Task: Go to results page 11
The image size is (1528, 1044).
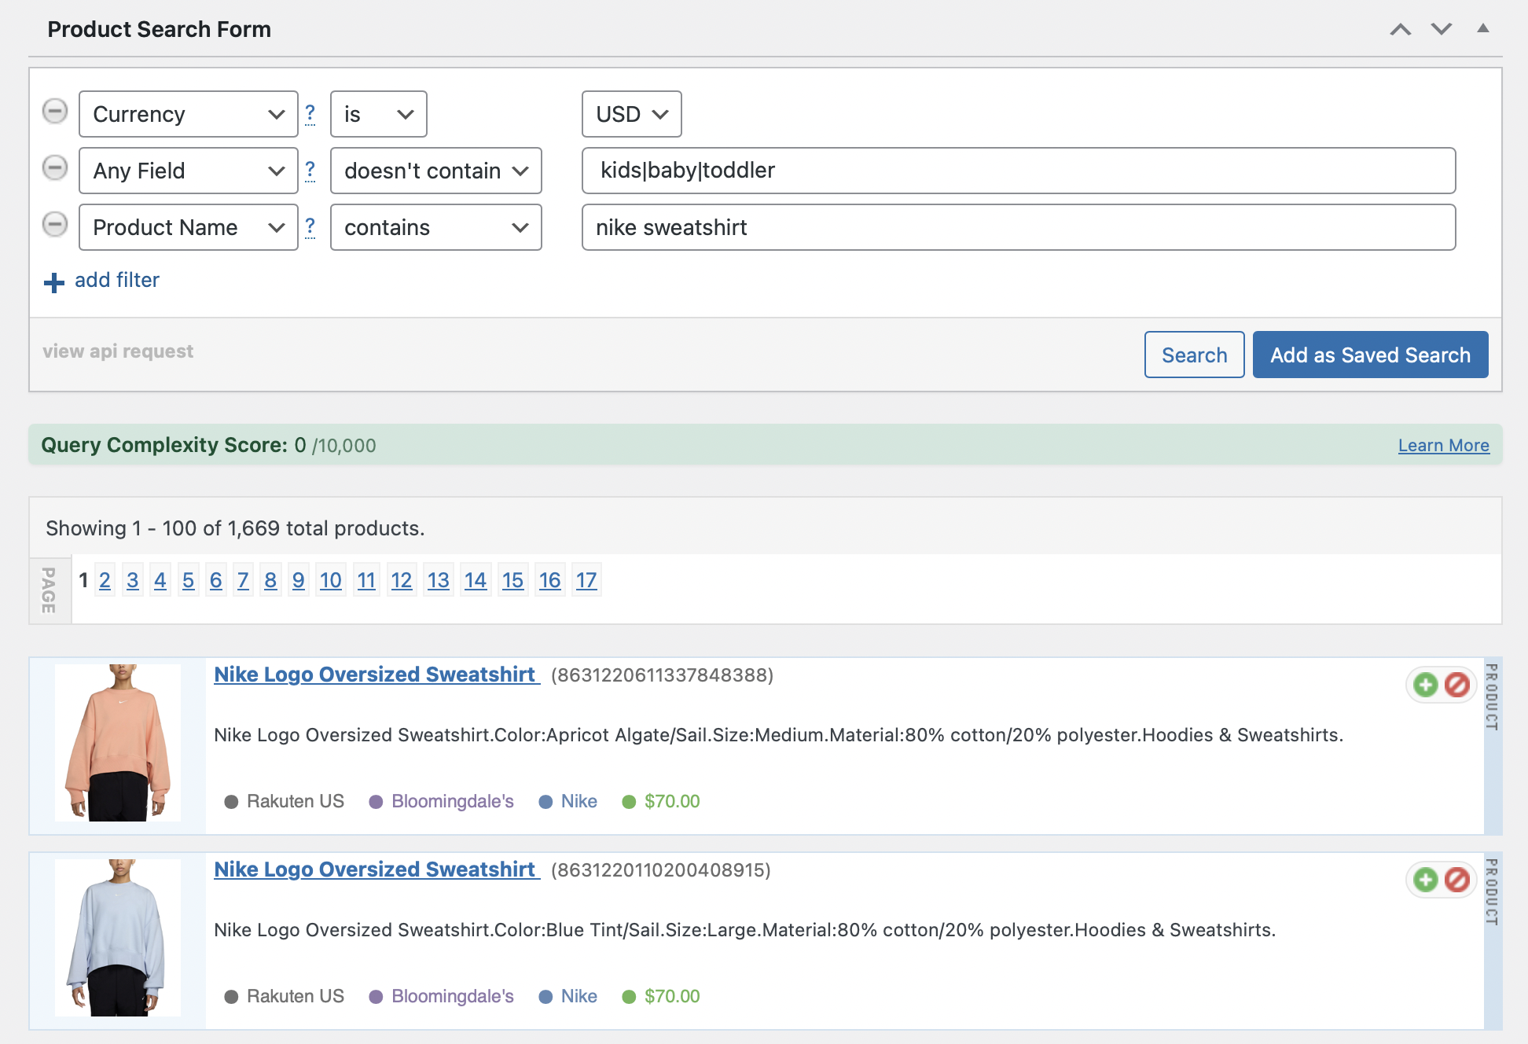Action: [x=366, y=580]
